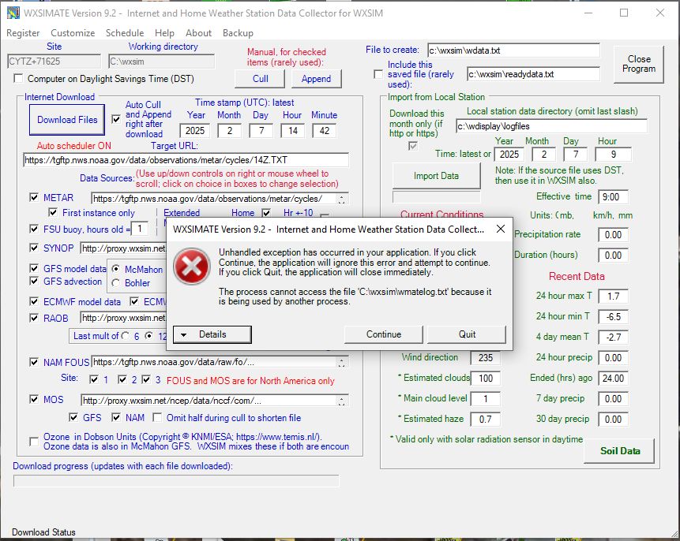
Task: Click the Effective time field
Action: (613, 197)
